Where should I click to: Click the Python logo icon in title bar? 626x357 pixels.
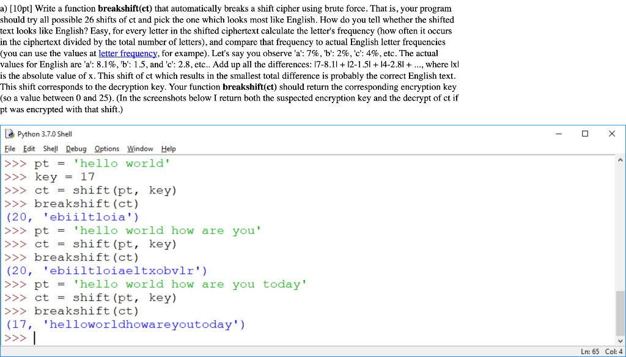[x=9, y=134]
